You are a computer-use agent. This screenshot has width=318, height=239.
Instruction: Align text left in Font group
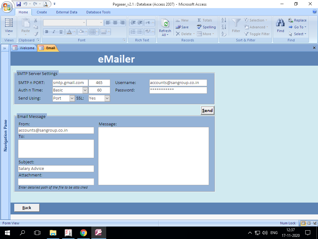(108, 22)
